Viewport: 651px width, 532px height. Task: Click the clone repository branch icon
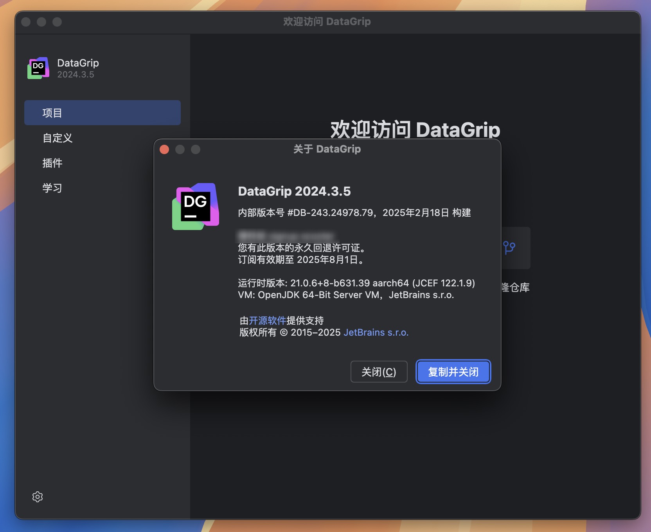(509, 248)
